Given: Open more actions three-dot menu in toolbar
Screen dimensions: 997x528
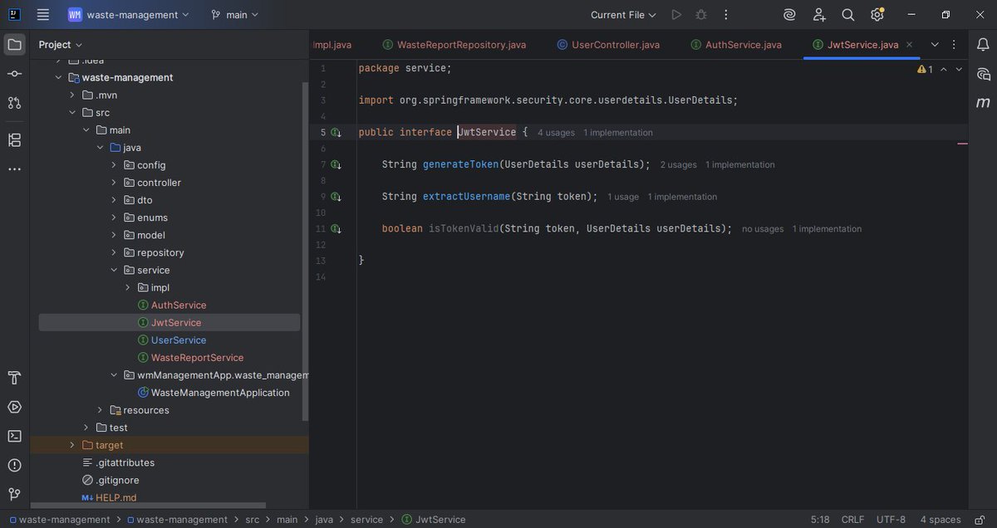Looking at the screenshot, I should (726, 15).
